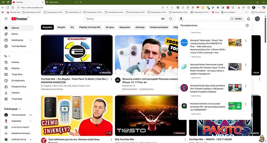Expand the Ty section chevron
Screen dimensions: 267x143
click(9, 56)
